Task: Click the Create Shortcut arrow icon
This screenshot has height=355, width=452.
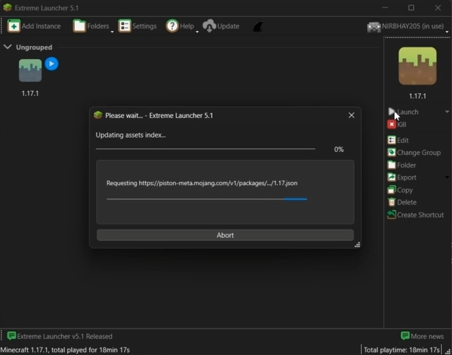Action: click(x=392, y=215)
